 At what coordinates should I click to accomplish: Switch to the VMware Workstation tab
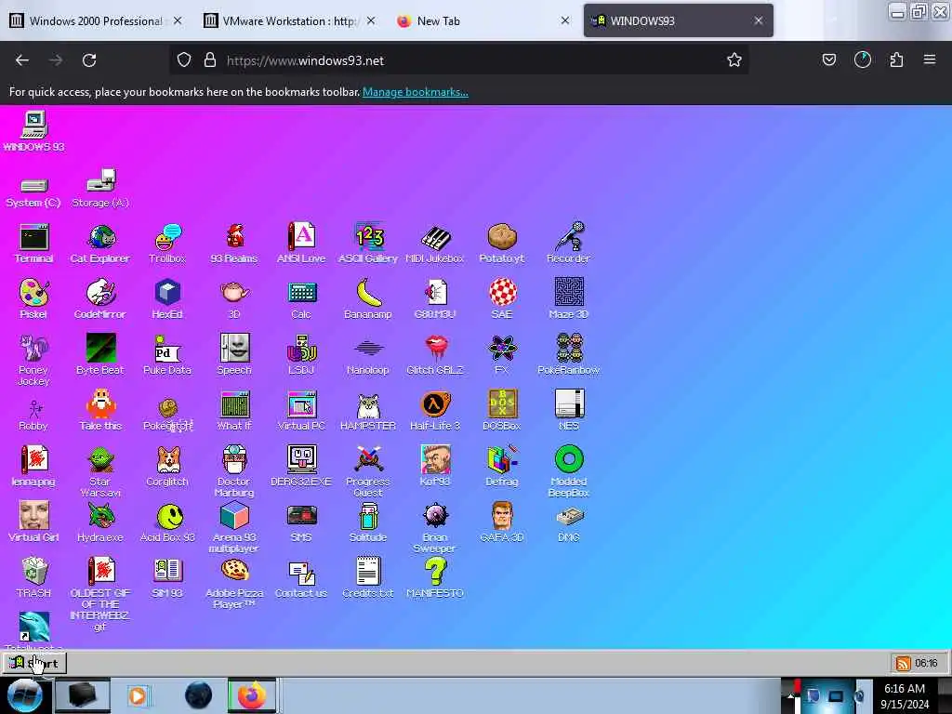click(x=289, y=20)
